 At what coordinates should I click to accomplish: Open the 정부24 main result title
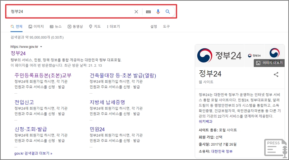point(18,53)
